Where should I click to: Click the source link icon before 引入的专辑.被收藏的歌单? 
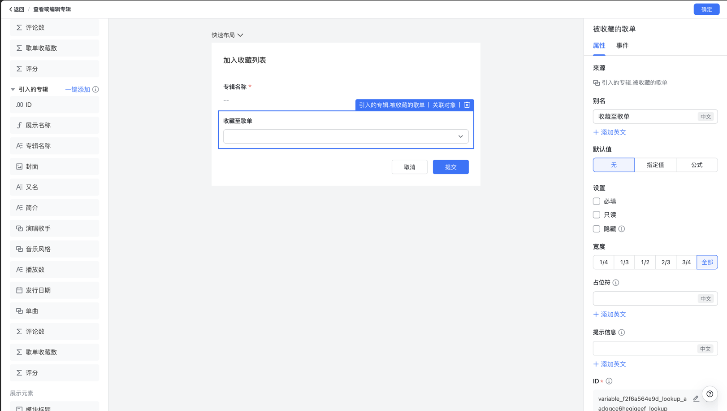pyautogui.click(x=596, y=83)
